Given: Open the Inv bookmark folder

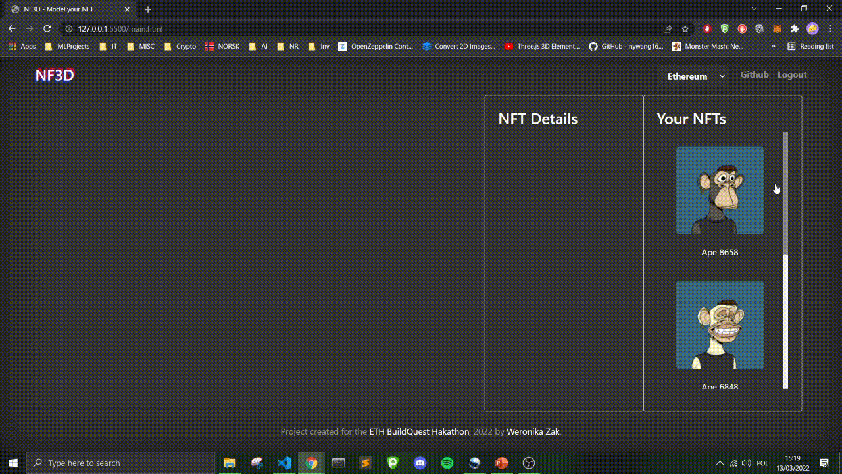Looking at the screenshot, I should pos(318,47).
